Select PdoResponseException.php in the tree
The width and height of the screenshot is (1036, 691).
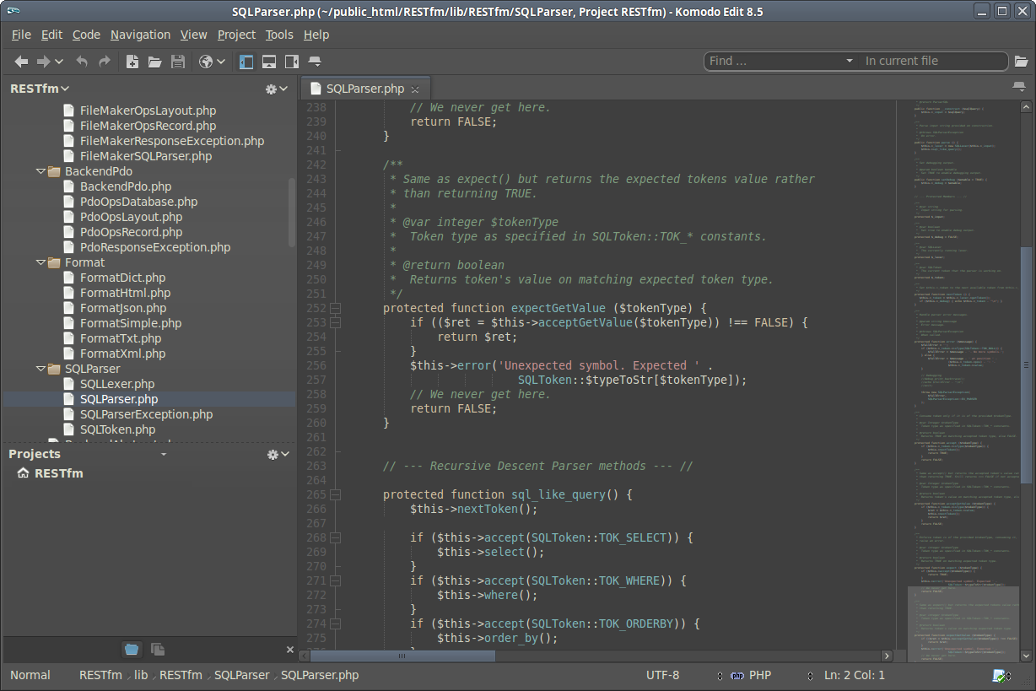(x=155, y=247)
